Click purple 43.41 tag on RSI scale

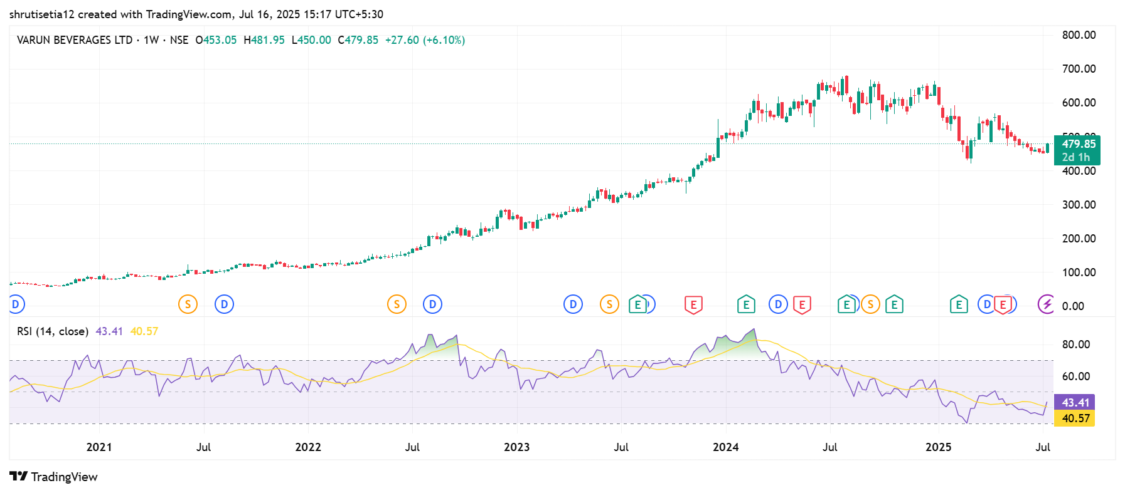point(1075,402)
